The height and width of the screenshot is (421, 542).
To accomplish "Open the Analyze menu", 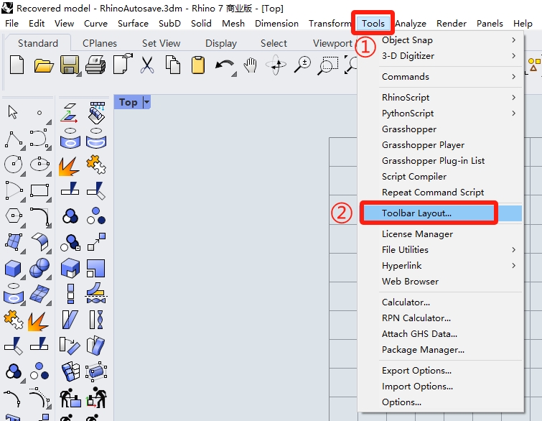I will click(x=411, y=23).
